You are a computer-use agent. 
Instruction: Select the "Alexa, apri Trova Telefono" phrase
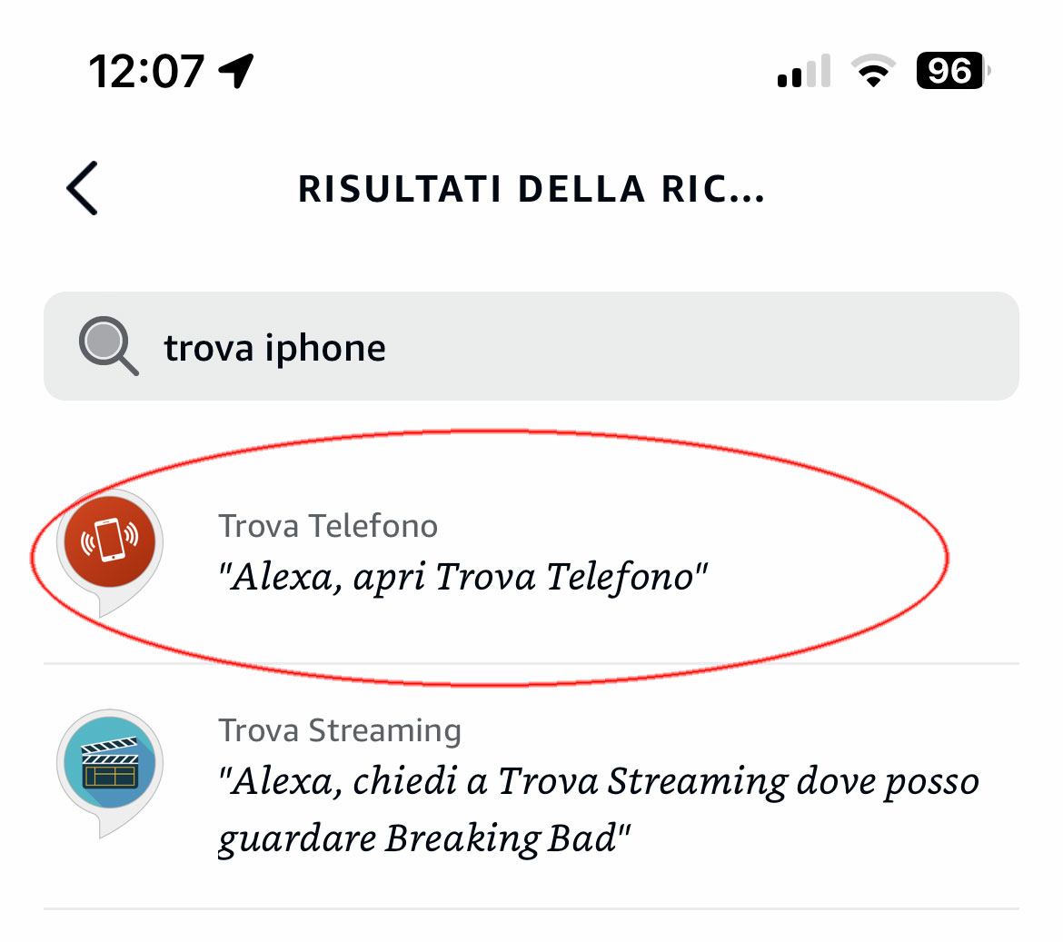tap(462, 577)
